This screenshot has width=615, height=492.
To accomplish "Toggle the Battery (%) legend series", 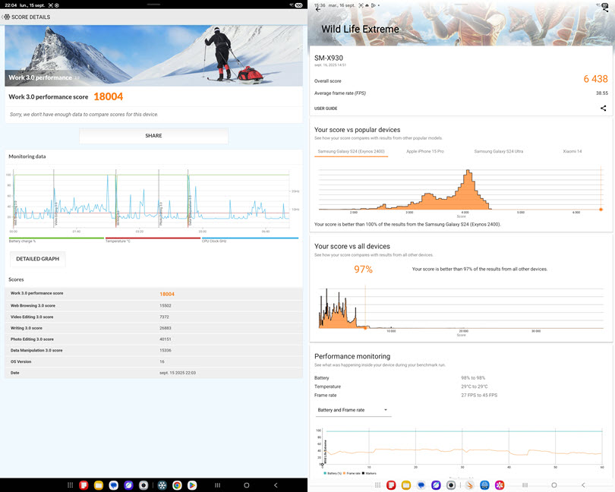I will 328,473.
